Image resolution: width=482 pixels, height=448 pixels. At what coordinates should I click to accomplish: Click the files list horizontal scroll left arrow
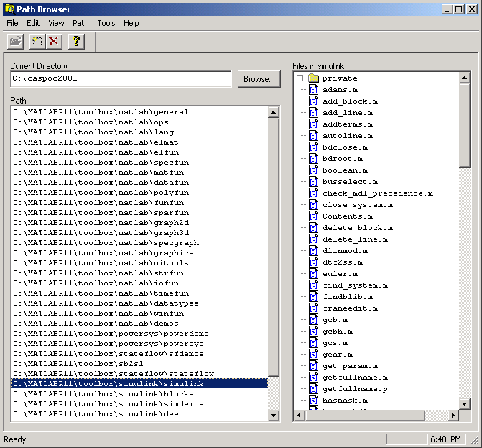[299, 415]
